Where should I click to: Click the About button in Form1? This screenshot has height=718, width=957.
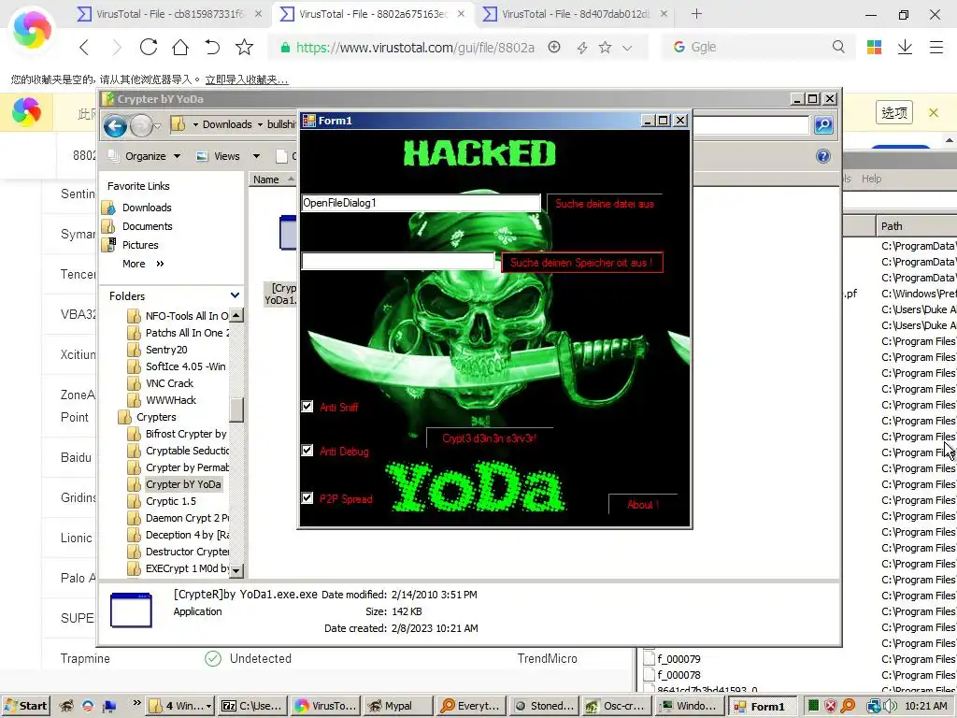[x=643, y=504]
